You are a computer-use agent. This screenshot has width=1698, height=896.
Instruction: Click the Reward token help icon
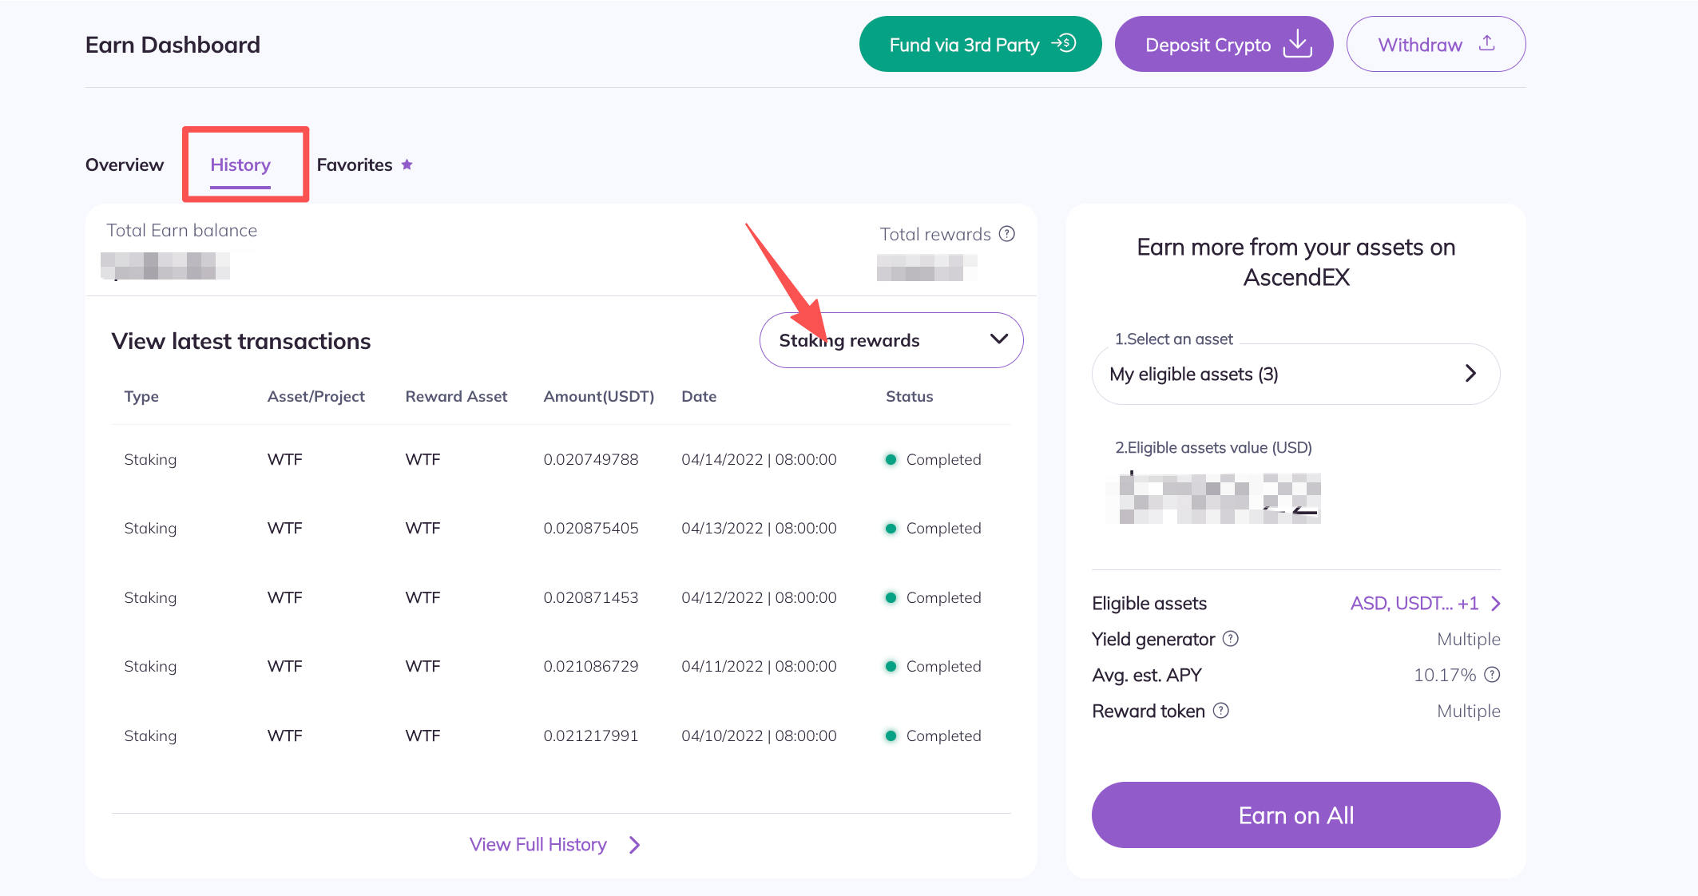pos(1221,711)
